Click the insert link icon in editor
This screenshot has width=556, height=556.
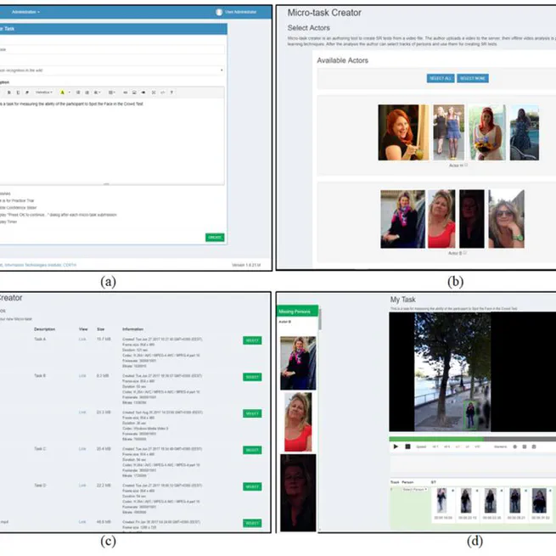pyautogui.click(x=125, y=93)
